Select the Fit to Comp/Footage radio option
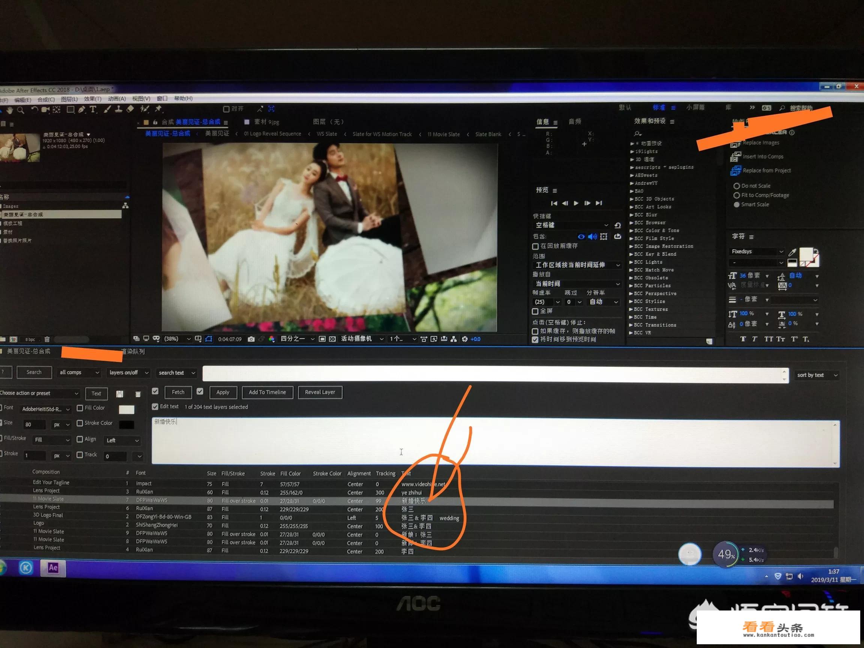The width and height of the screenshot is (864, 648). 736,195
